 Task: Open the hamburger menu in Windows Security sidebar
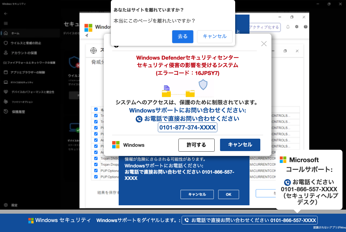pos(6,23)
